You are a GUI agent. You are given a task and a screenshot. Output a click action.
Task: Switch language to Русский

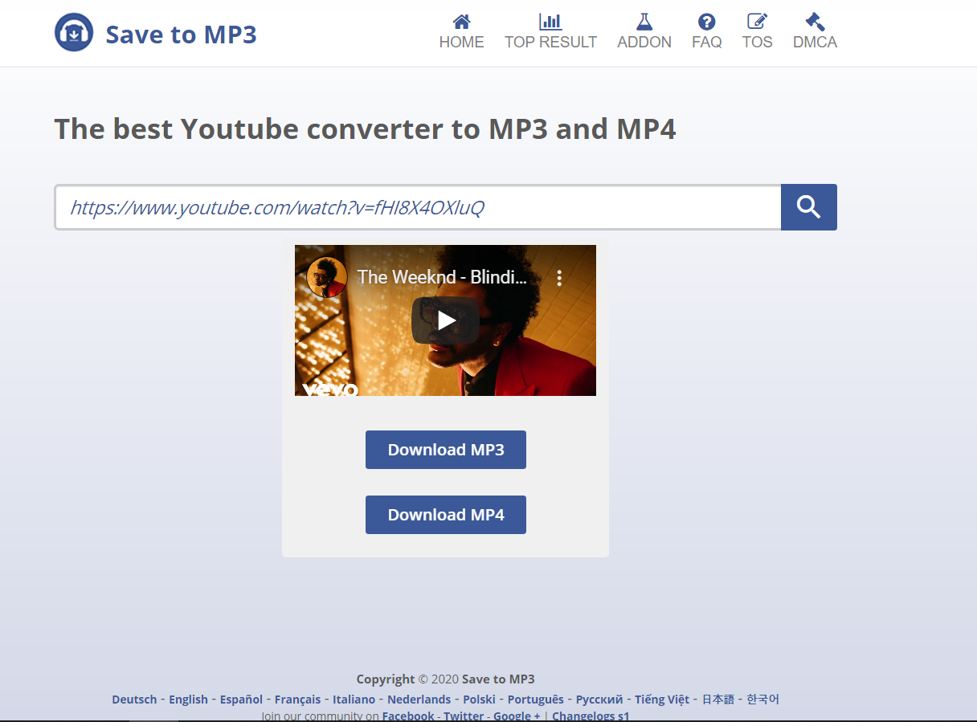click(599, 700)
